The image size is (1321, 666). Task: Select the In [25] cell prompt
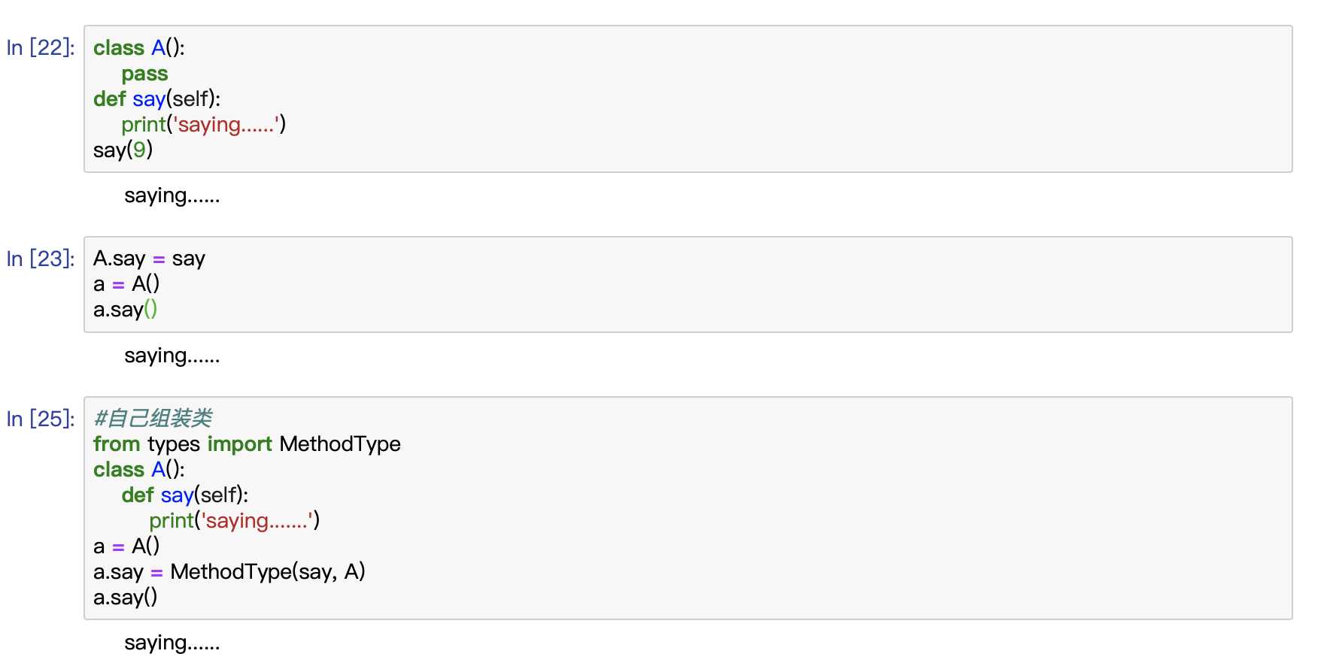(41, 419)
